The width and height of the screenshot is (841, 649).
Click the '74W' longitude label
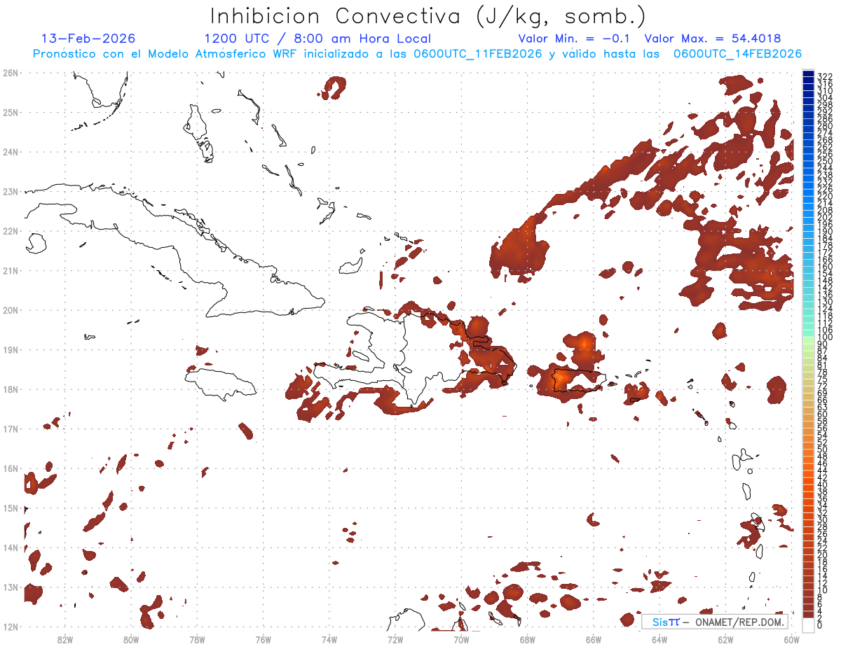click(x=329, y=639)
